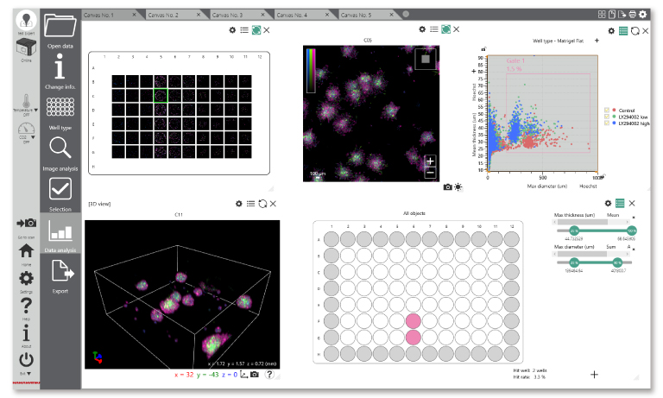This screenshot has height=398, width=663.
Task: Capture snapshot with camera icon below C05 image
Action: [x=447, y=186]
